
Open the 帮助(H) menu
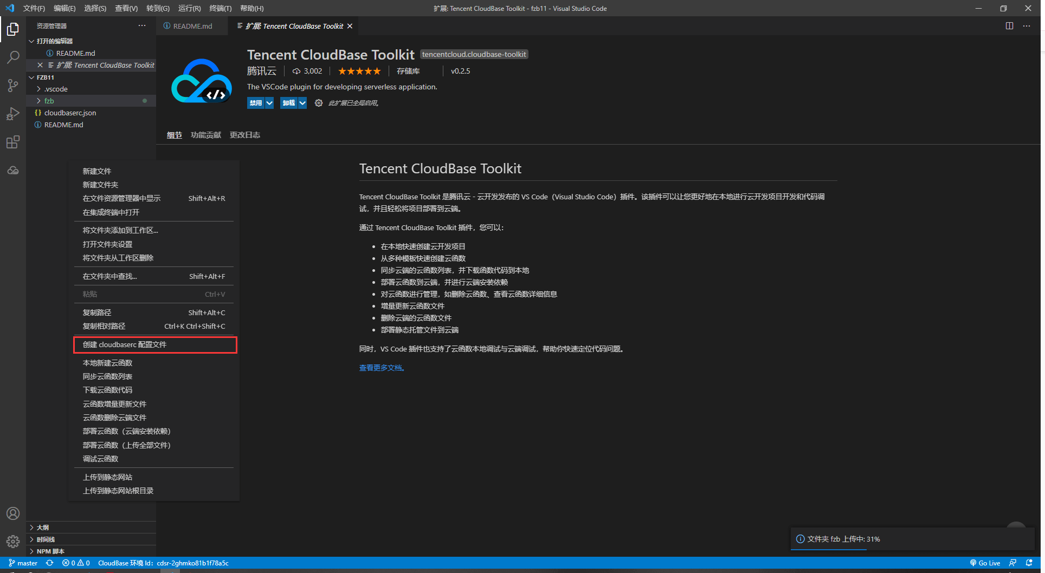click(252, 8)
